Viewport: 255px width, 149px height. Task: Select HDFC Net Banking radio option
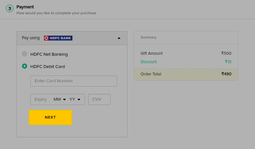[25, 54]
